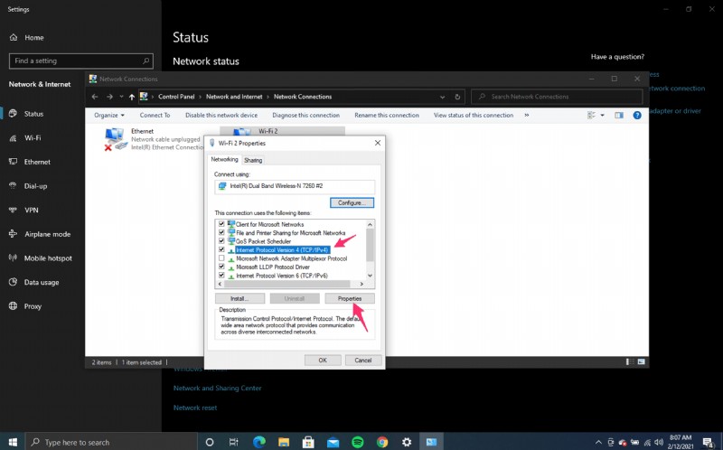Toggle QoS Packet Scheduler checkbox

pos(221,241)
